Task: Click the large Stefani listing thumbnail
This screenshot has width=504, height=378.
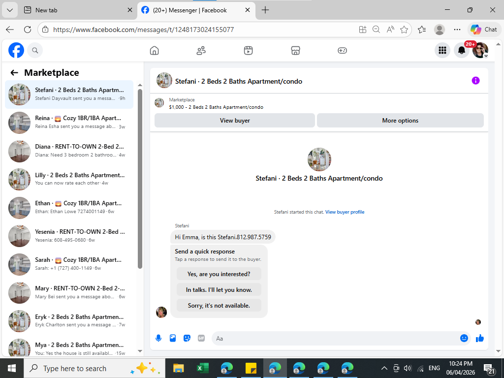Action: 319,159
